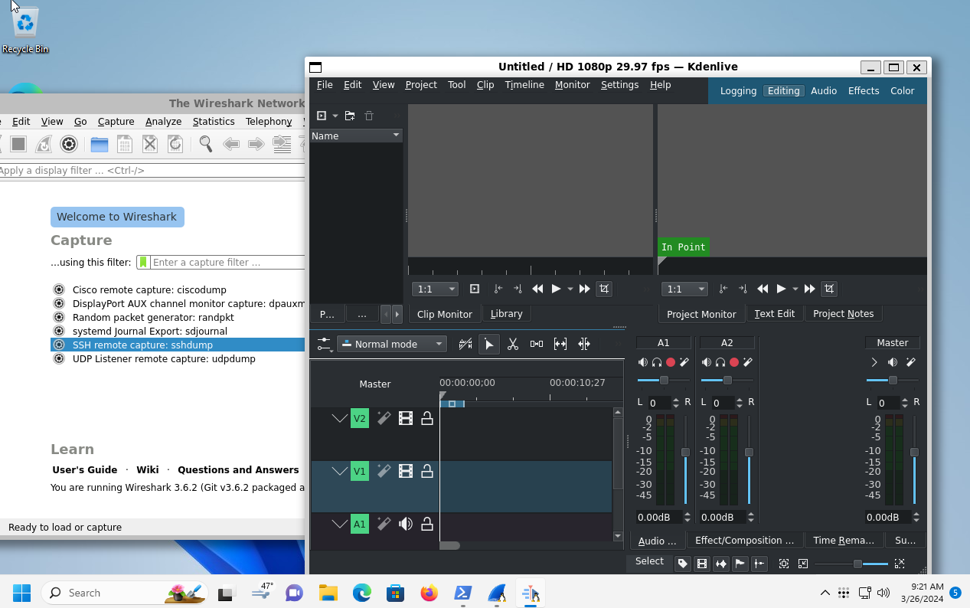Toggle tag colors icon in status bar
Viewport: 970px width, 608px height.
click(x=683, y=564)
